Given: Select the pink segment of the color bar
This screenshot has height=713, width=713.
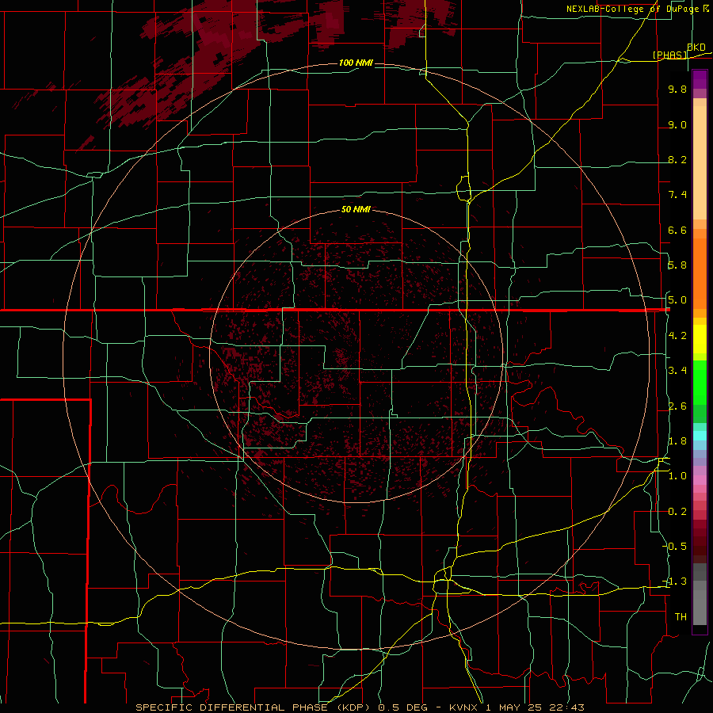Looking at the screenshot, I should [x=700, y=480].
